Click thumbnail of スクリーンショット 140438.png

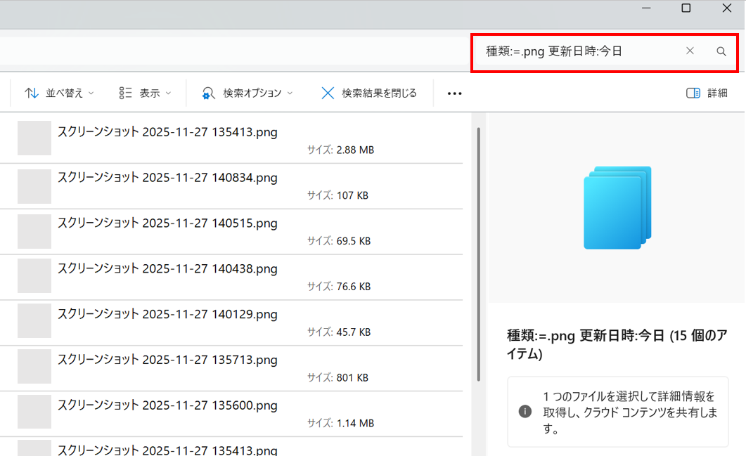34,275
